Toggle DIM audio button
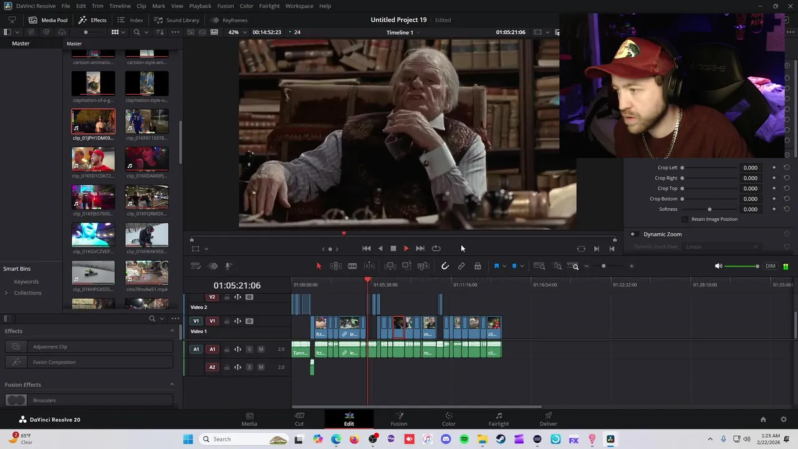 771,266
